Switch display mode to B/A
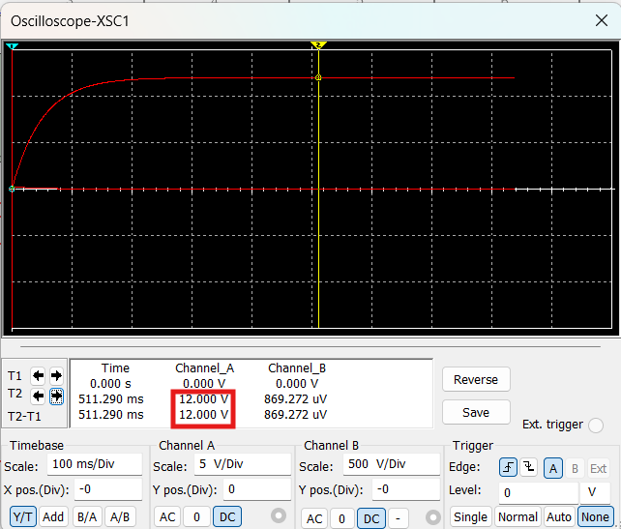Screen dimensions: 621x529 tap(87, 517)
